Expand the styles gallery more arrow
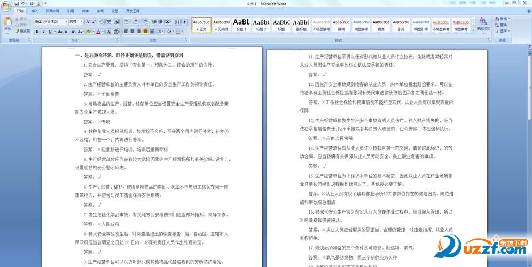 tap(473, 30)
